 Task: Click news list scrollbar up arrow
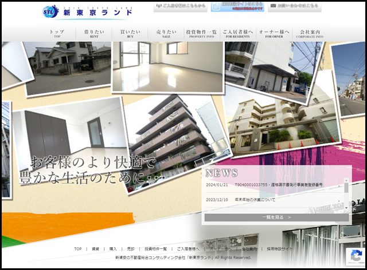[346, 180]
